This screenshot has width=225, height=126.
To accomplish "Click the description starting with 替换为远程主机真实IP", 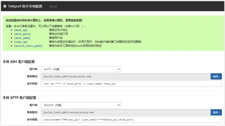I will 96,42.
